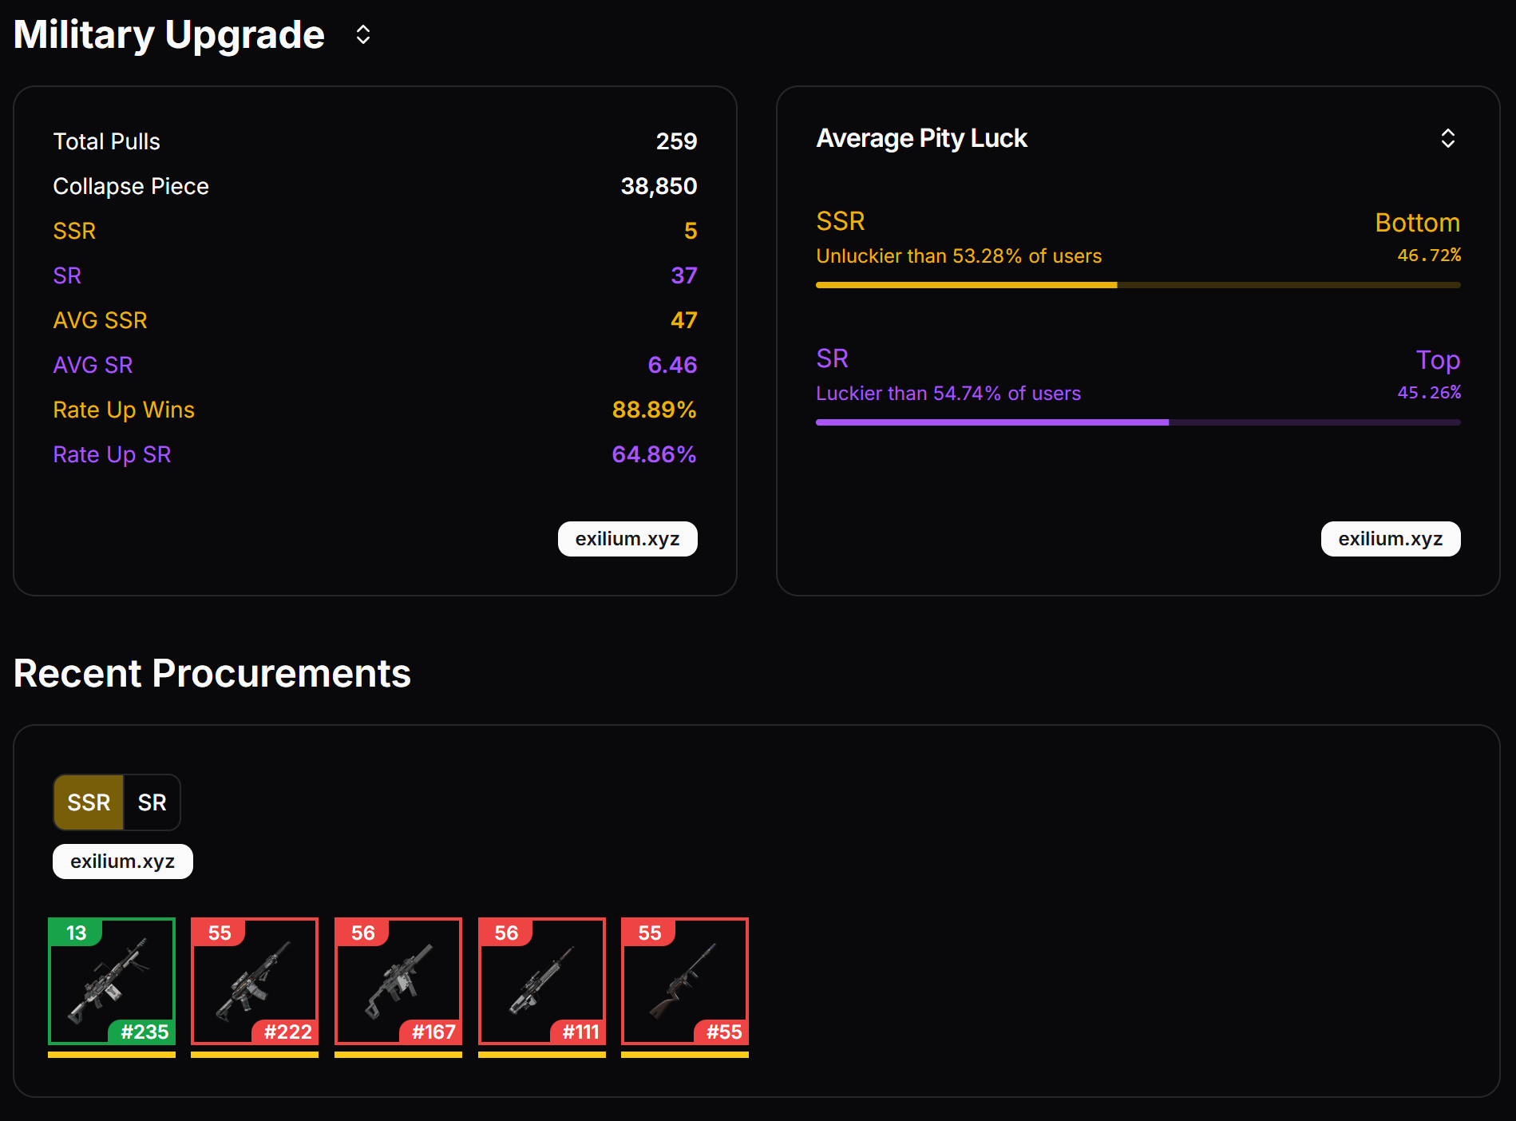The height and width of the screenshot is (1121, 1516).
Task: Click the AVG SR value 6.46
Action: (672, 365)
